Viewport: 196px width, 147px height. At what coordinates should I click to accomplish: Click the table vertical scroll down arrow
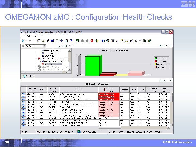(x=171, y=125)
